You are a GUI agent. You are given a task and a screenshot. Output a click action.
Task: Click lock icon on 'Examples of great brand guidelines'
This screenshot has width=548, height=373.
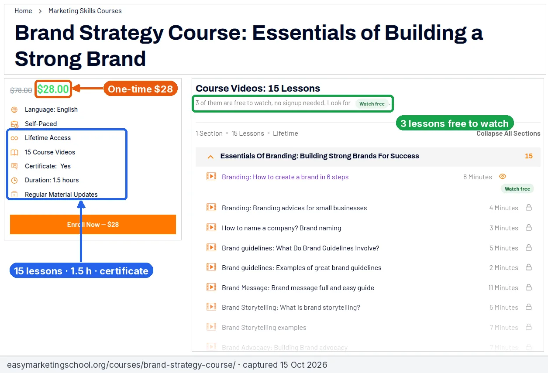tap(528, 267)
